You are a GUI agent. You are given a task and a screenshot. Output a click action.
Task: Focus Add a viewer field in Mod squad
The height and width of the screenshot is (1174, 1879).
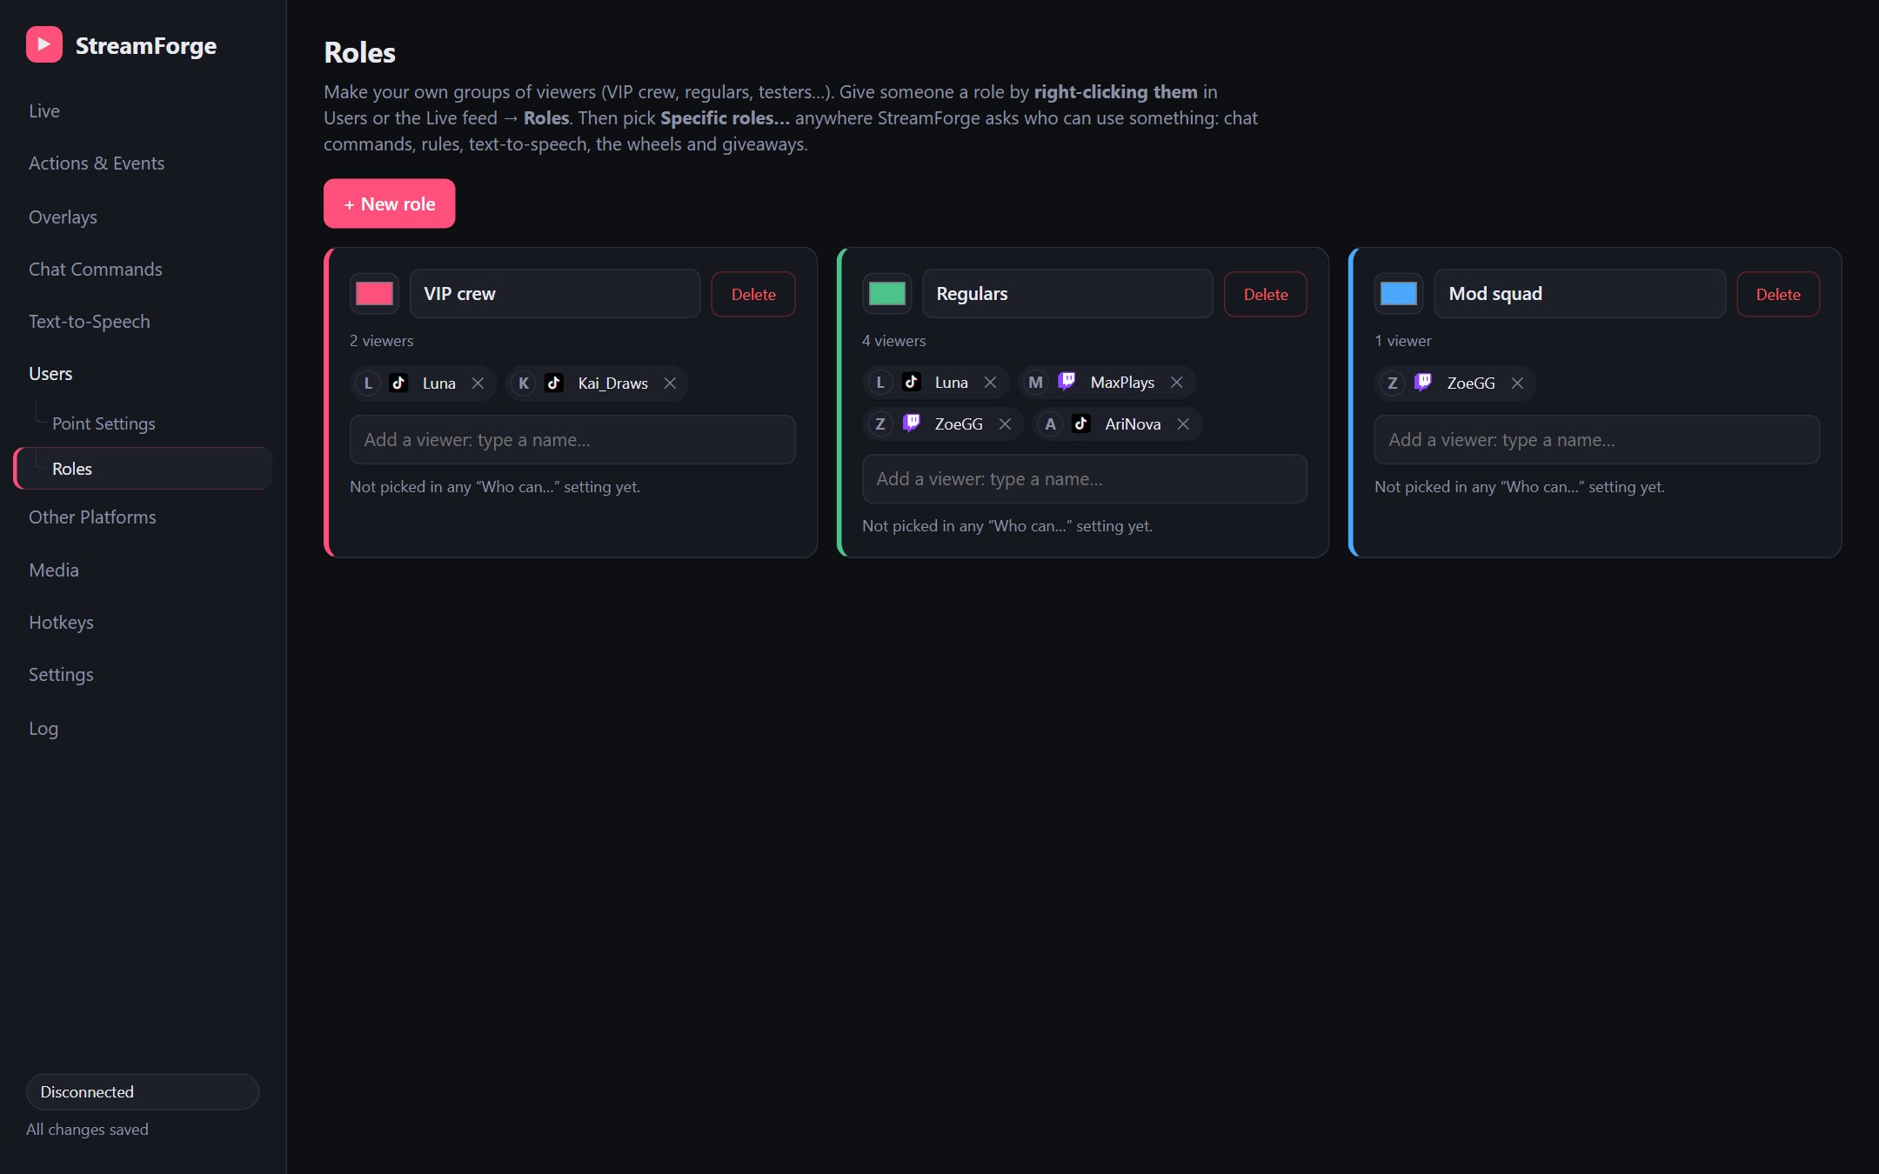click(x=1596, y=440)
